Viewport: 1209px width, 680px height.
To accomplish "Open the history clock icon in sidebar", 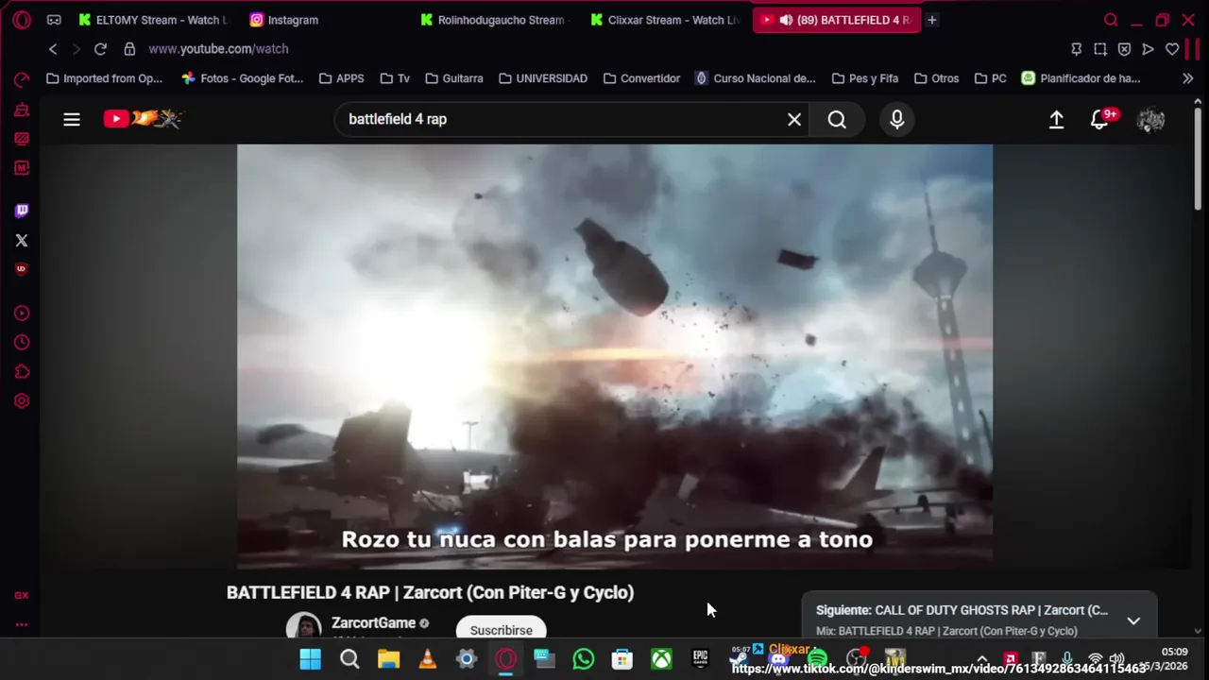I will 22,342.
